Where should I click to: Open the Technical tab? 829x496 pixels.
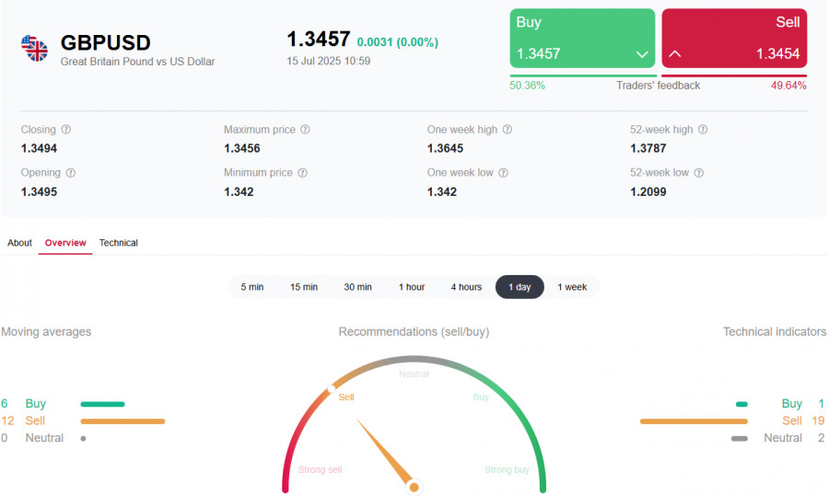pyautogui.click(x=119, y=243)
